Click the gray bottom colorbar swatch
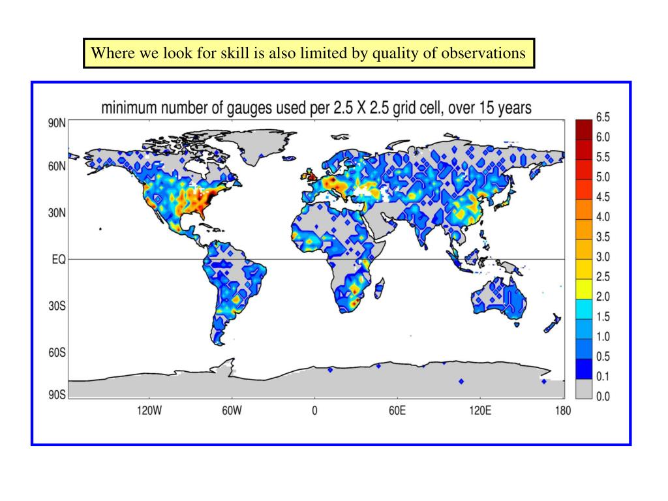The width and height of the screenshot is (668, 501). tap(584, 389)
